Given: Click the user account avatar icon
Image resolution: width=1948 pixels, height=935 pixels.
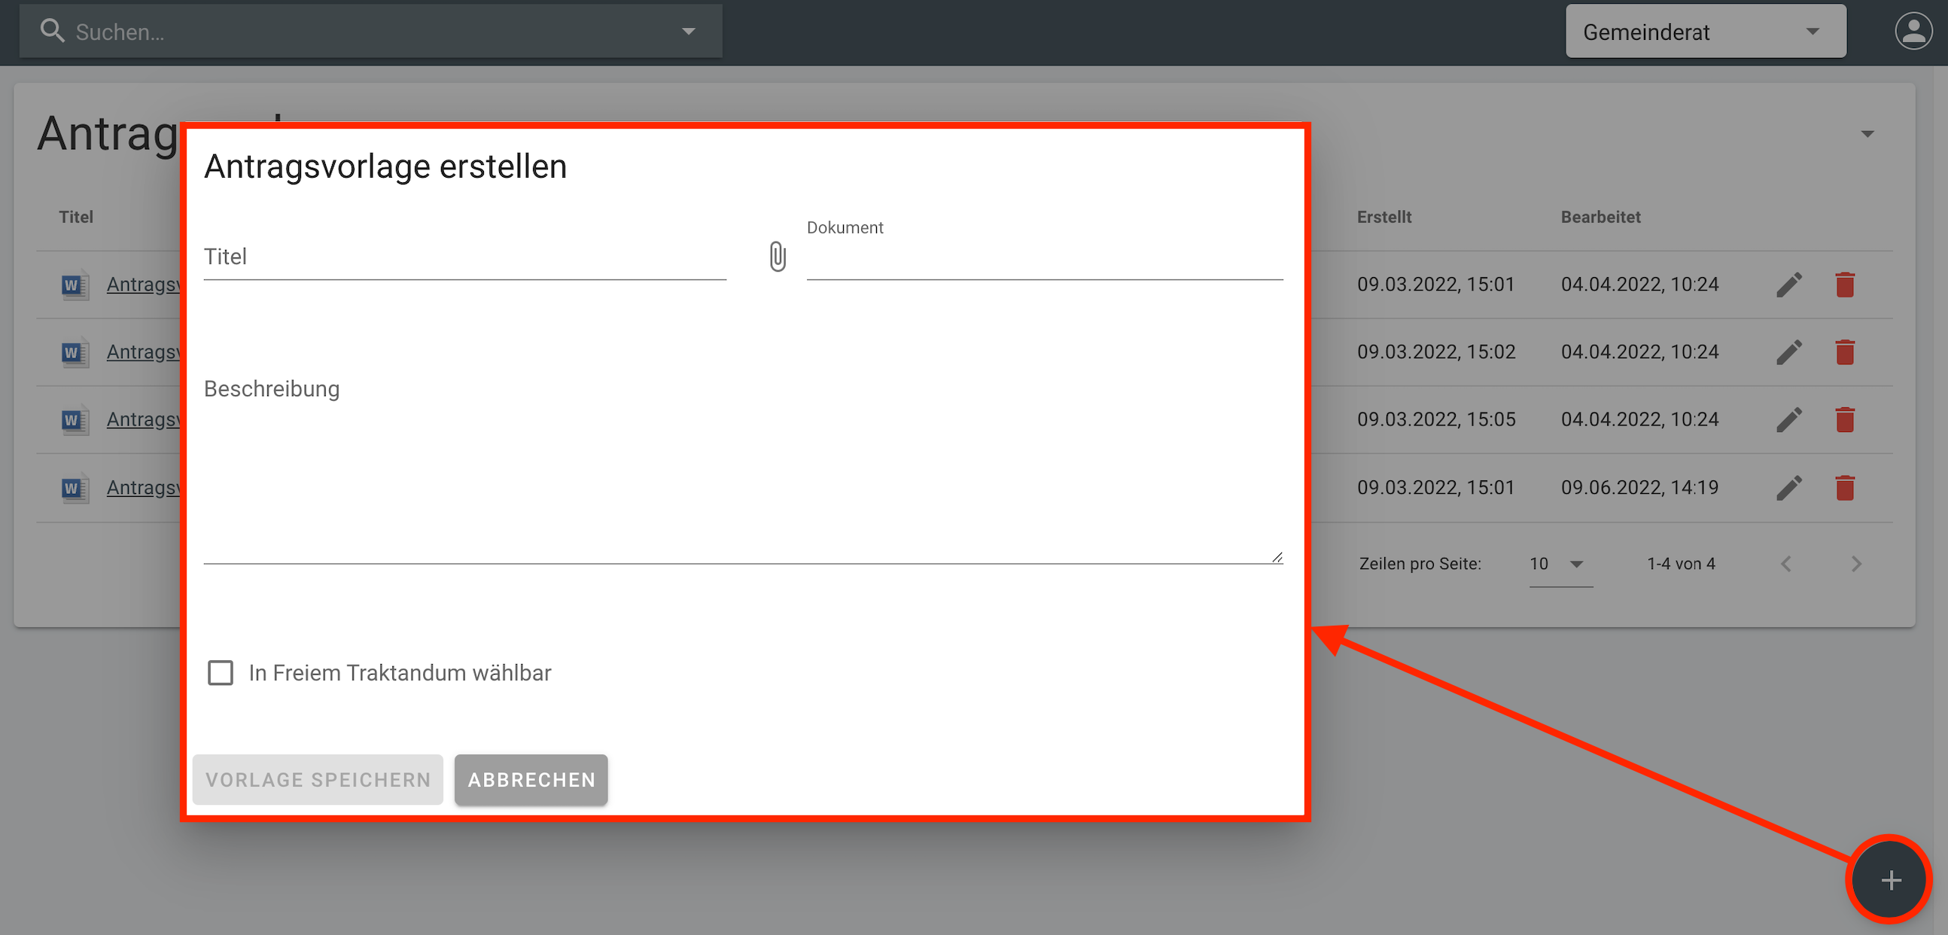Looking at the screenshot, I should click(1913, 32).
